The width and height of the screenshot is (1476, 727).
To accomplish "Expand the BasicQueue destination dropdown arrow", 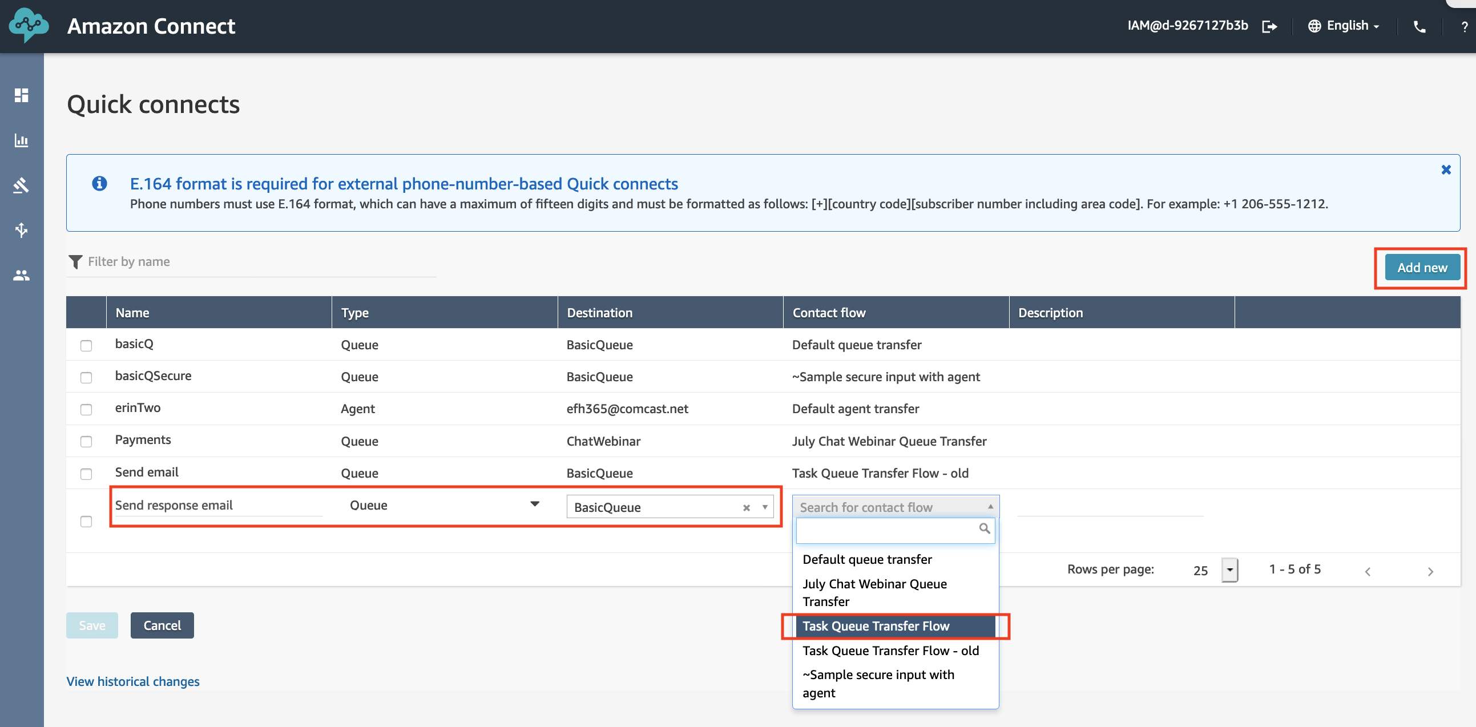I will [764, 507].
